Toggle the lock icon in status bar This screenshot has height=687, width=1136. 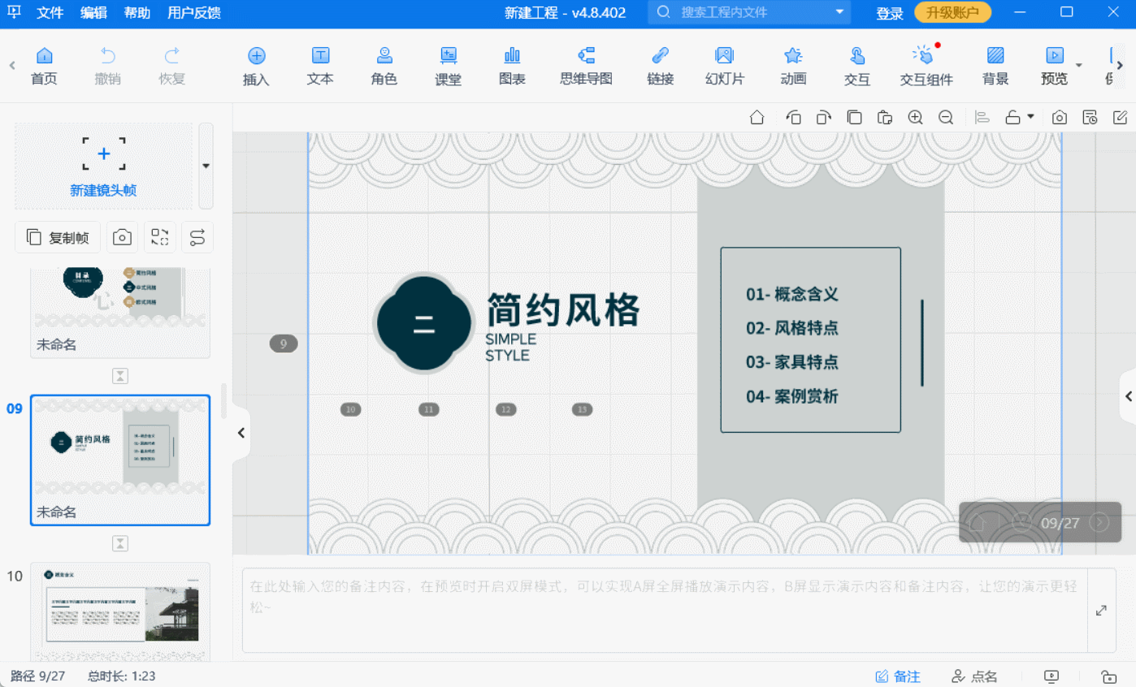coord(1108,676)
